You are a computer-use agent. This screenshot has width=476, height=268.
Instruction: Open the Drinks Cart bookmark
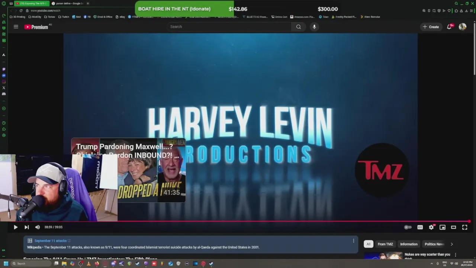(279, 17)
